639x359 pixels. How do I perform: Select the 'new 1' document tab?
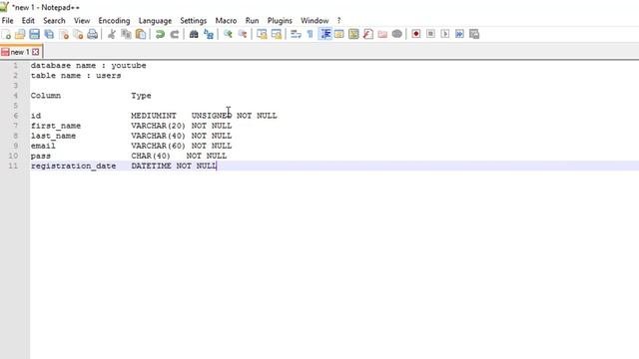[20, 52]
